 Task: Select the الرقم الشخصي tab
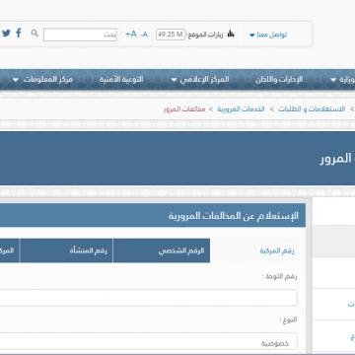point(162,250)
